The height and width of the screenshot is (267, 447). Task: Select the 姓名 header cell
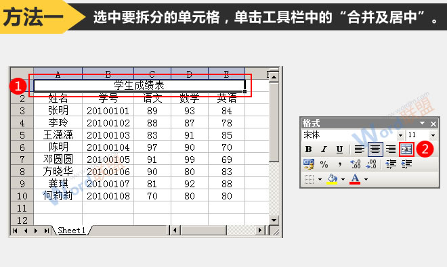58,98
